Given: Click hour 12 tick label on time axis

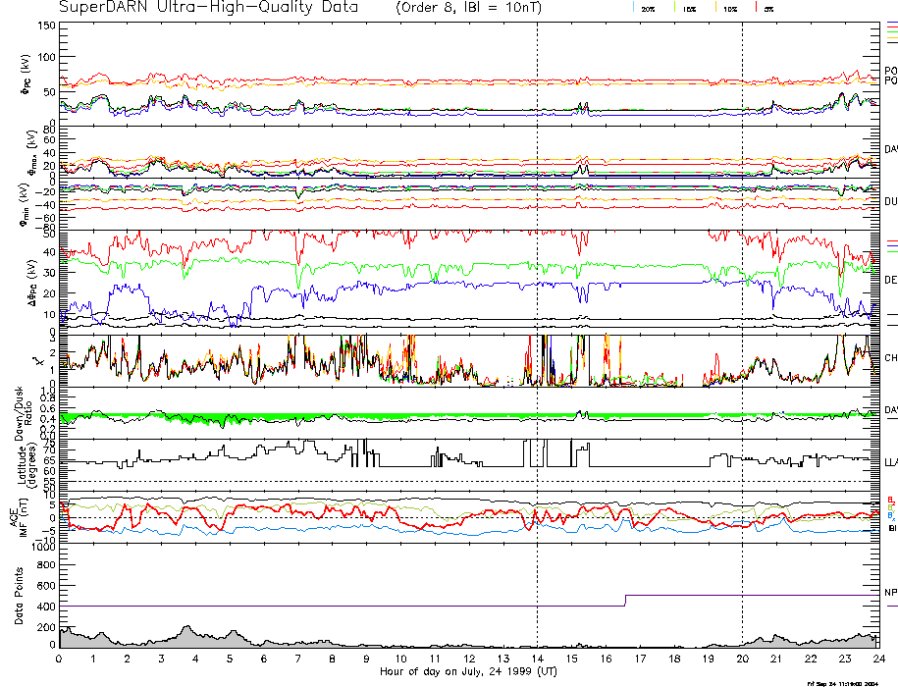Looking at the screenshot, I should coord(468,660).
